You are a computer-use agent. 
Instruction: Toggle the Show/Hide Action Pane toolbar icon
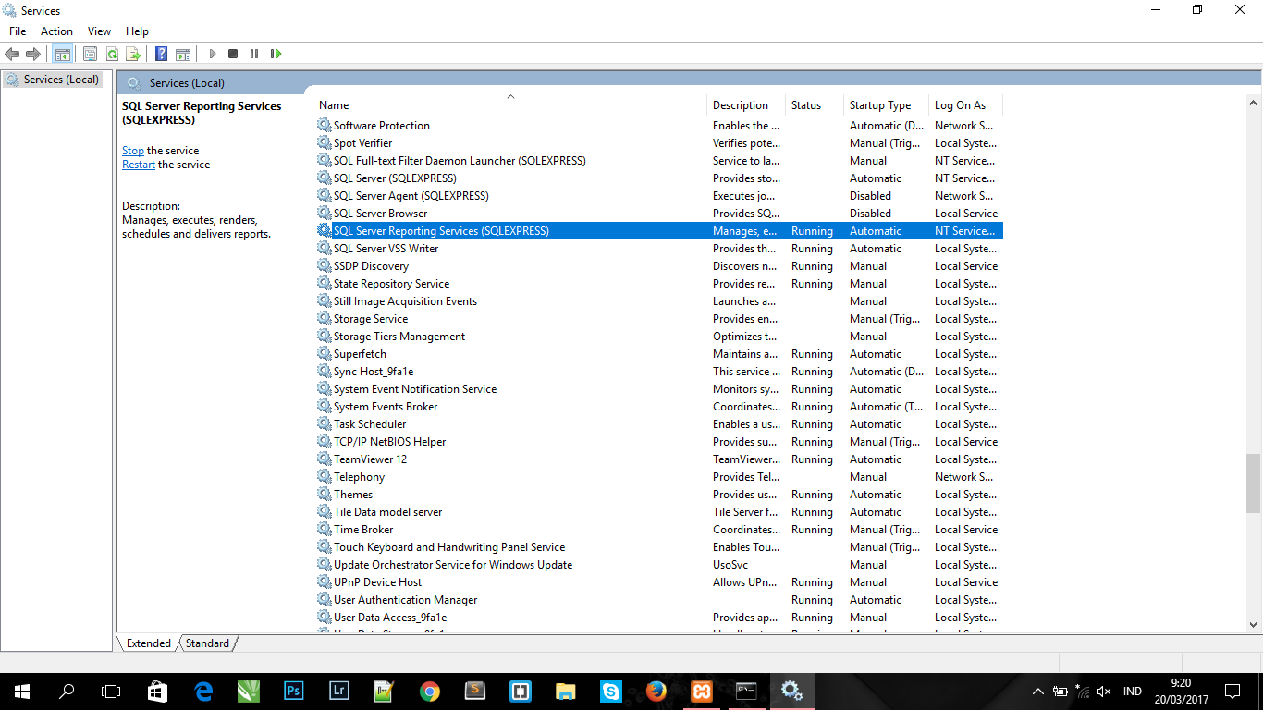pos(183,54)
